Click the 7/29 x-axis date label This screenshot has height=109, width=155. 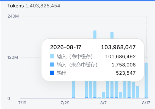tap(65, 103)
